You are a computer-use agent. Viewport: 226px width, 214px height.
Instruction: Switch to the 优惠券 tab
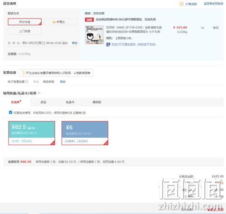point(16,102)
